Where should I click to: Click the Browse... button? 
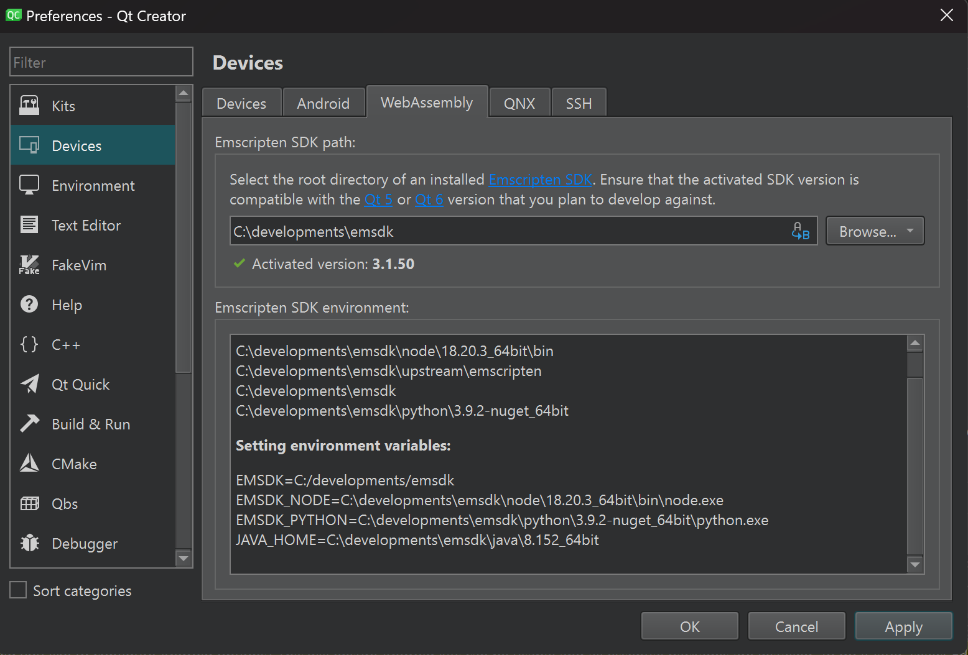(875, 231)
